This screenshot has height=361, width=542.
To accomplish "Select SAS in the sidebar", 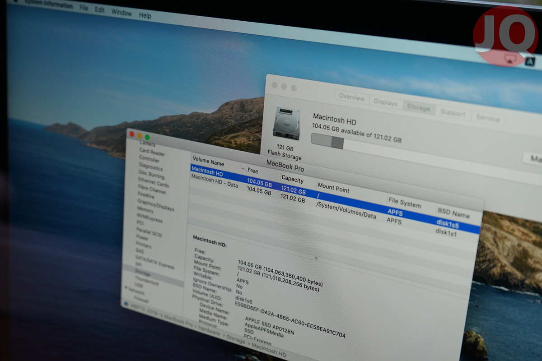I will 140,251.
